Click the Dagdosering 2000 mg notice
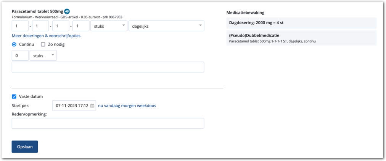Screen dimensions: 386x161 [301, 23]
